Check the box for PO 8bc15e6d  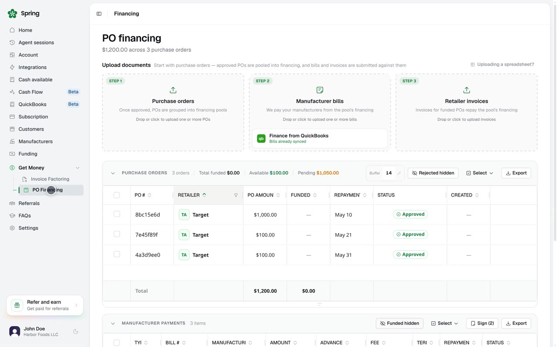tap(117, 214)
